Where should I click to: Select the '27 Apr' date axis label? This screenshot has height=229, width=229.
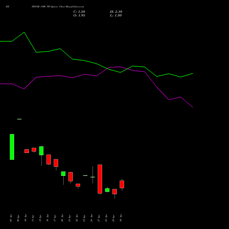[98, 218]
